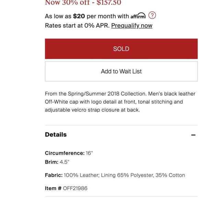The width and height of the screenshot is (199, 199).
Task: Click the 16" circumference value
Action: click(x=89, y=153)
